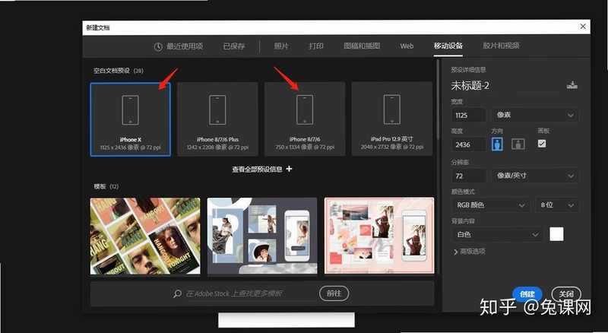The width and height of the screenshot is (608, 333).
Task: Click the document name field 未标题-2
Action: (x=506, y=85)
